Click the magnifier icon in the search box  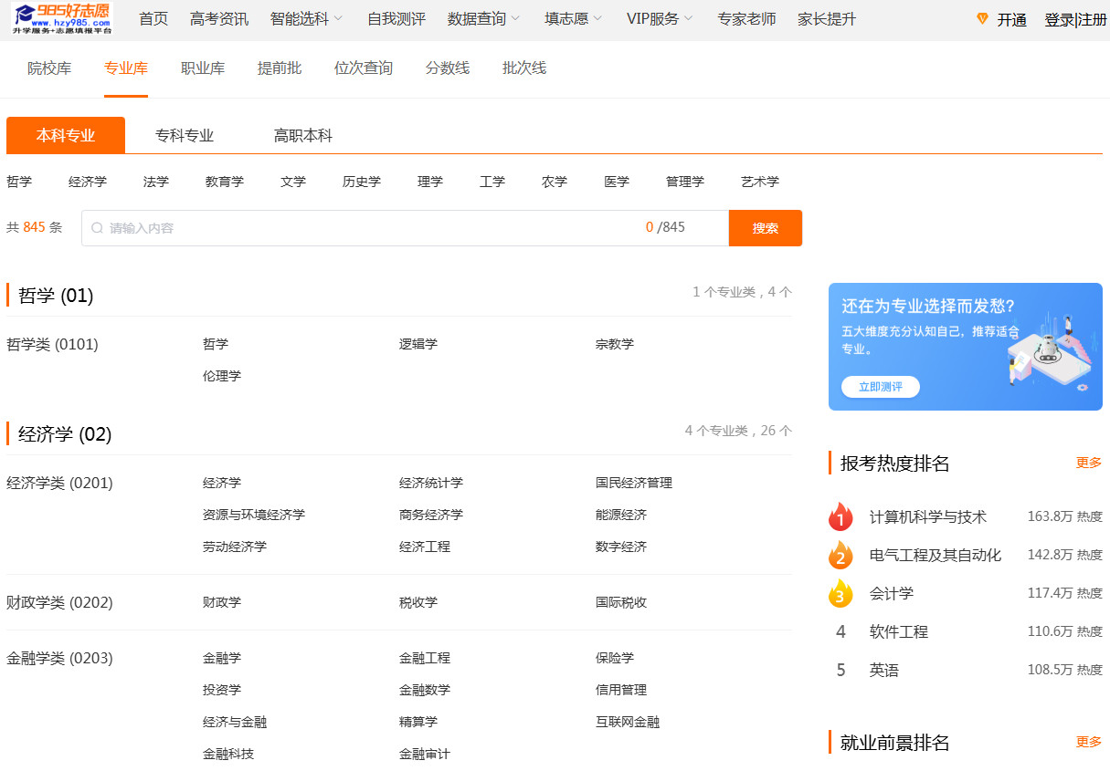point(97,228)
